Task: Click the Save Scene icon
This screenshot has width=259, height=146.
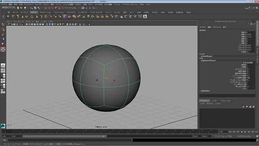Action: tap(25, 8)
